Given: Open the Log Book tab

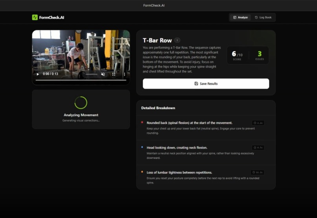Looking at the screenshot, I should [x=263, y=17].
